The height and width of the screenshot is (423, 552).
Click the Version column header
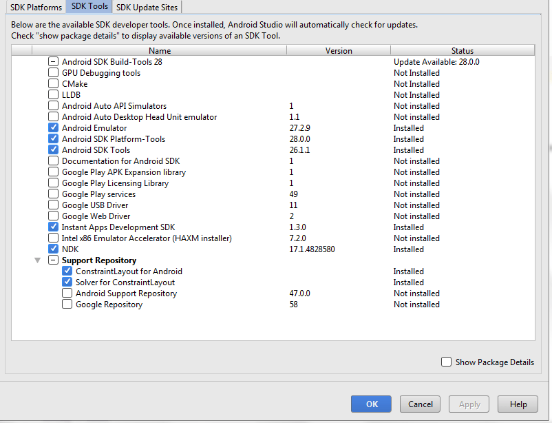[x=338, y=50]
